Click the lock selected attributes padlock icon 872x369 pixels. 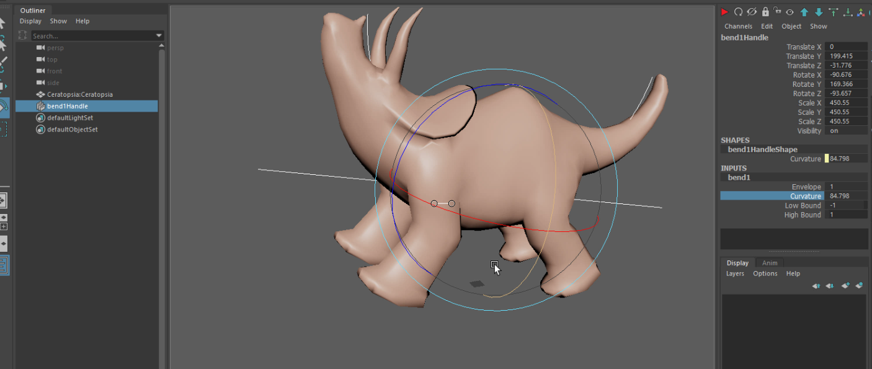(x=765, y=12)
